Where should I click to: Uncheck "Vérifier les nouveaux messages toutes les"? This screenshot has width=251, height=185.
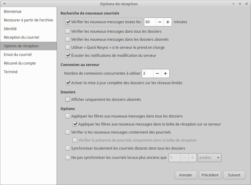pyautogui.click(x=68, y=22)
